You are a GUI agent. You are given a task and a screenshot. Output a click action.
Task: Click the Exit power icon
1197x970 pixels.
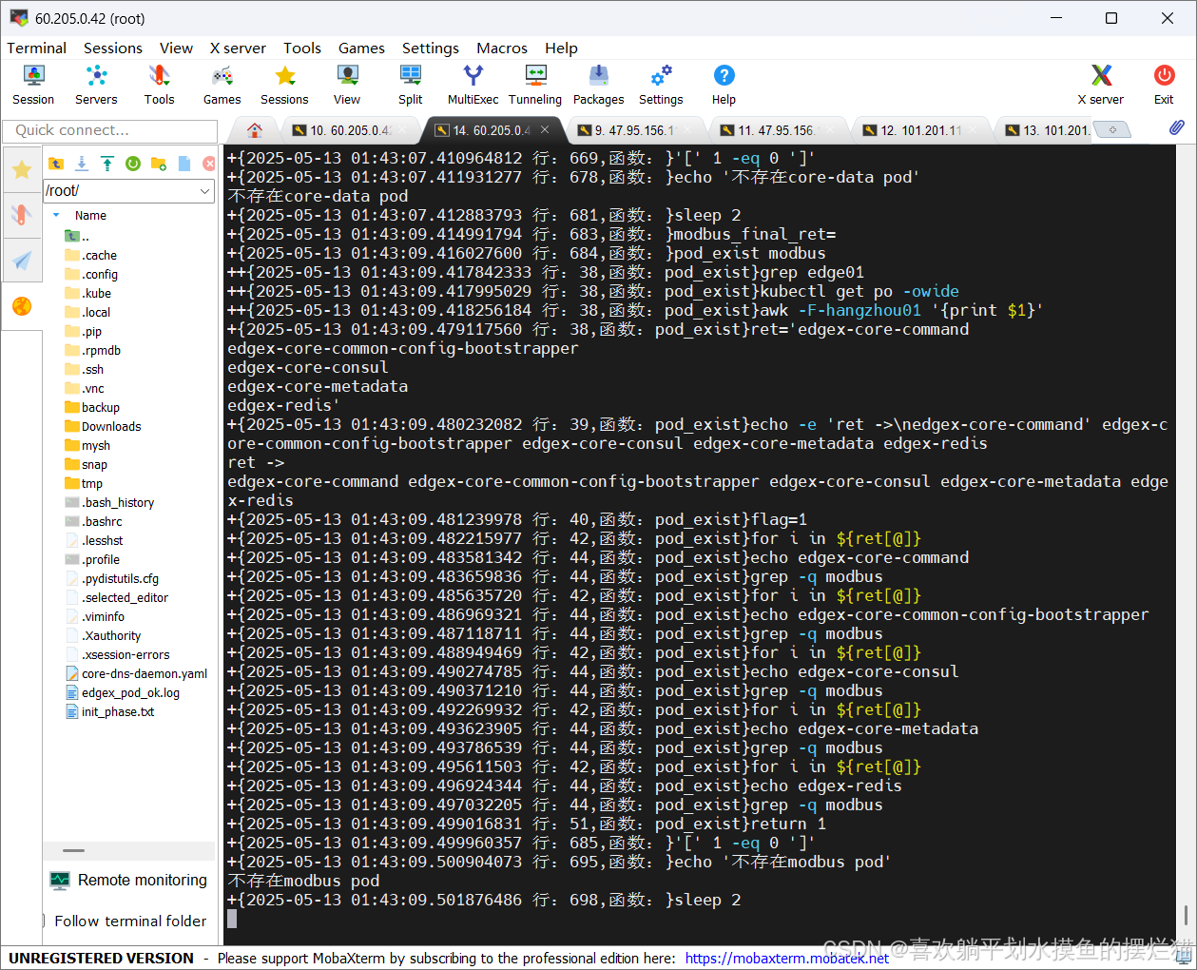[x=1164, y=85]
